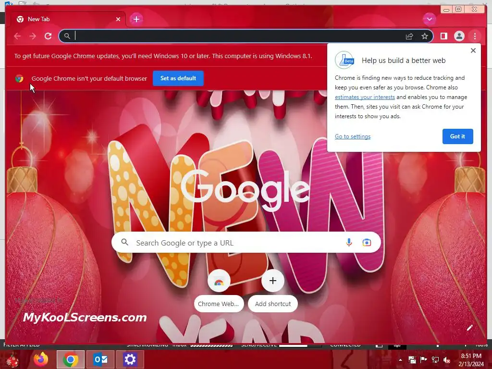Screen dimensions: 492x369
Task: Open Chrome Web Store shortcut
Action: coord(219,291)
